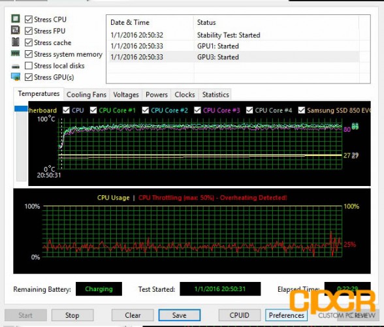
Task: Click the Stress FPU processor icon
Action: [16, 30]
